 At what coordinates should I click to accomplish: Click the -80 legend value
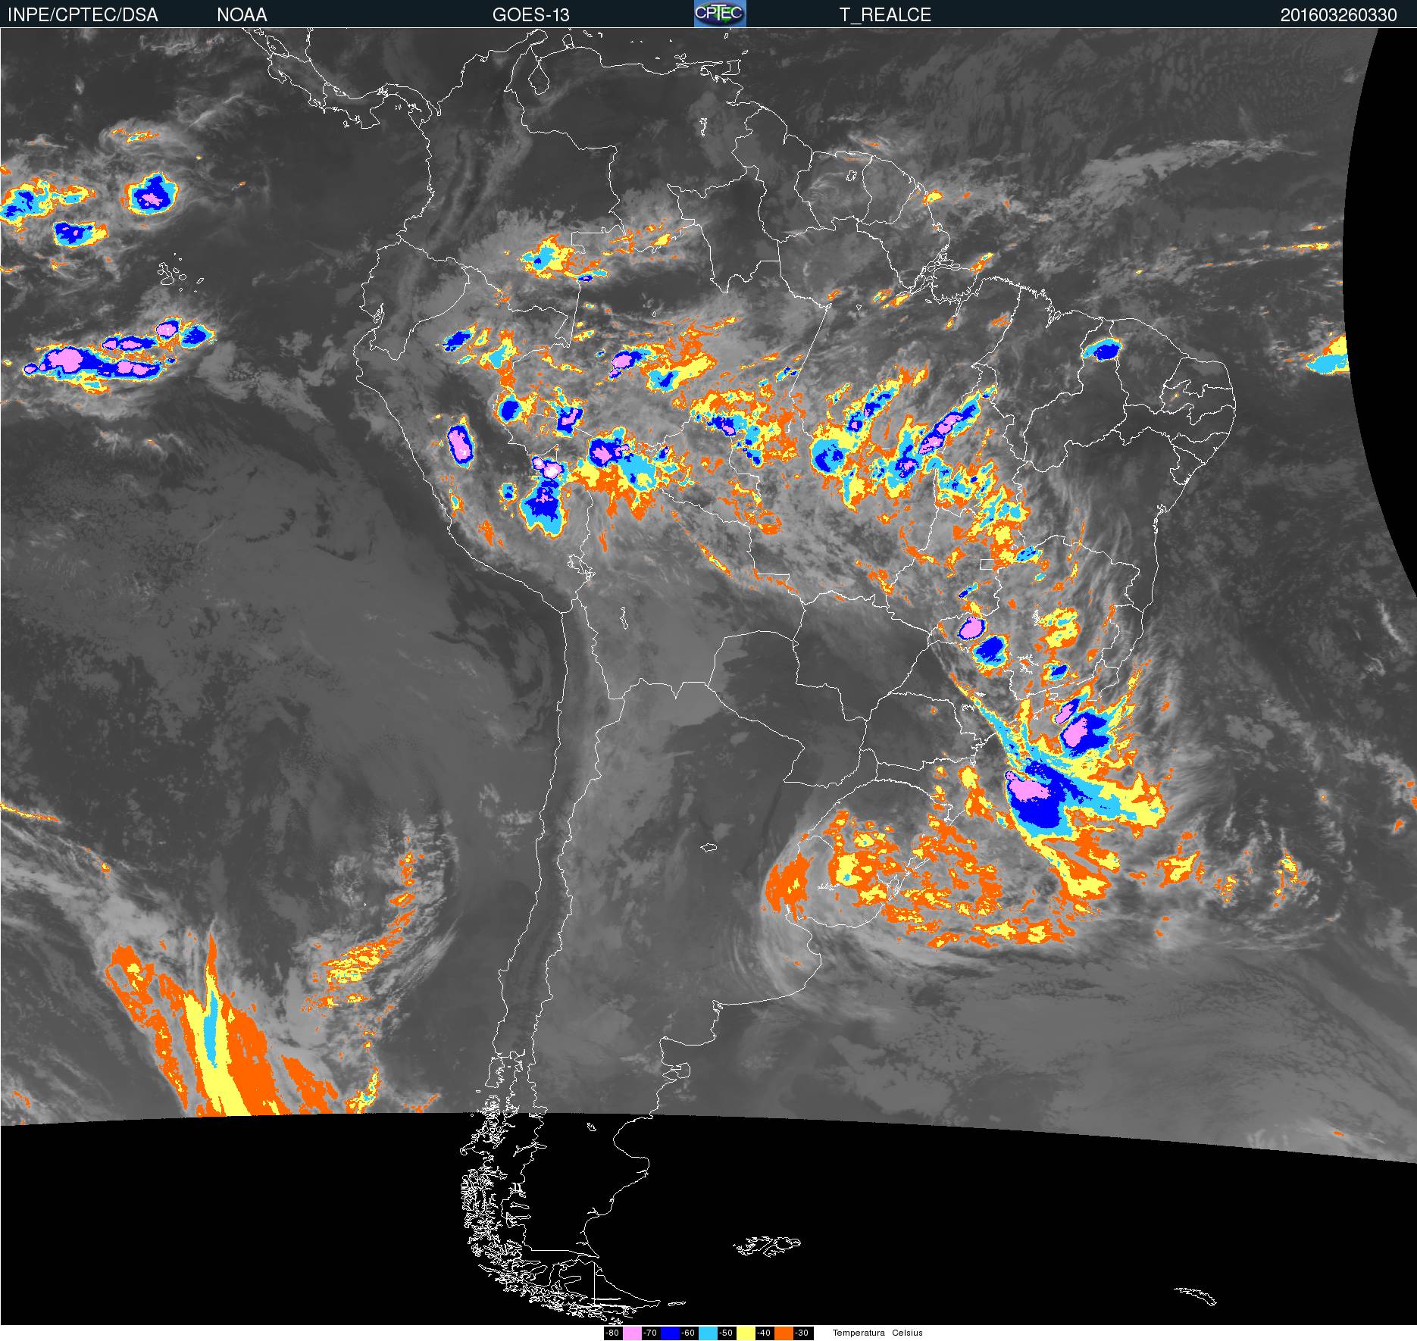(x=612, y=1333)
